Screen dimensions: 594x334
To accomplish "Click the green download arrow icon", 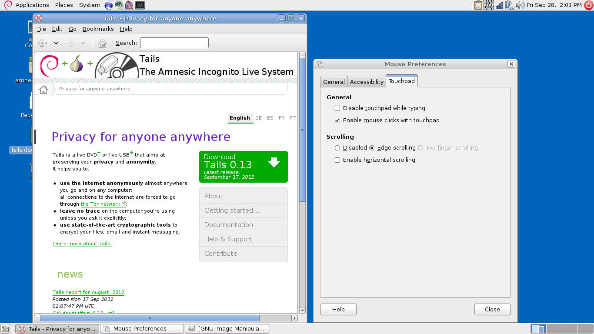I will [x=274, y=162].
